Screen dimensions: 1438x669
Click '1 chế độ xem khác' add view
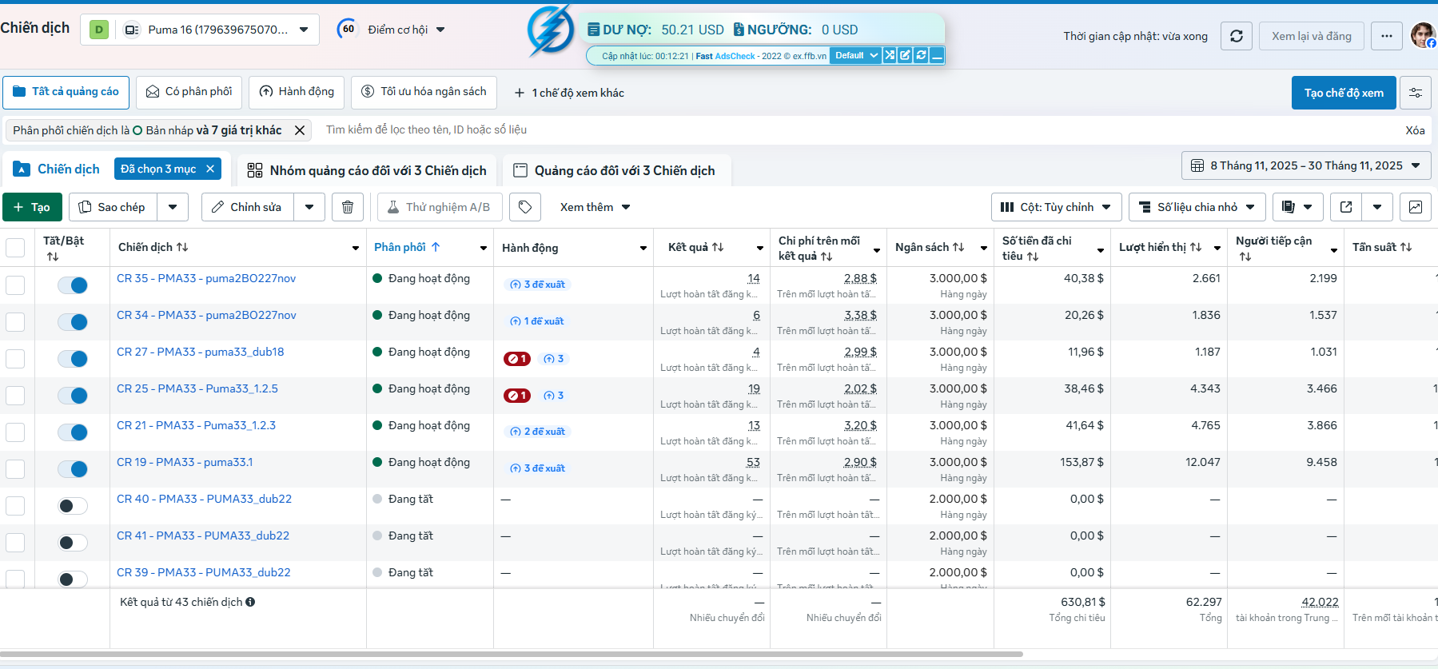[568, 93]
